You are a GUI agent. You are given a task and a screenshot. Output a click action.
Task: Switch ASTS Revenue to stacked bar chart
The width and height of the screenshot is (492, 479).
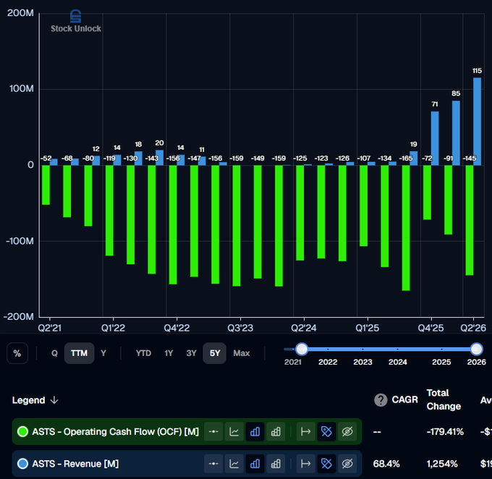276,464
